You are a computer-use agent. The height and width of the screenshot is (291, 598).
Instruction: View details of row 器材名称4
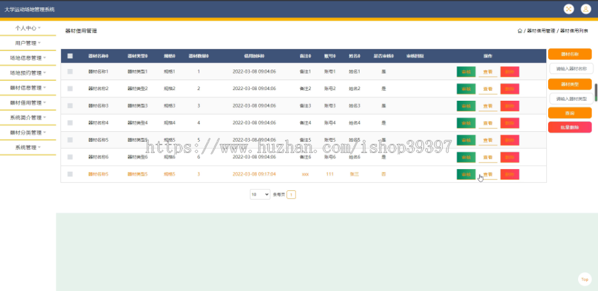(x=488, y=123)
